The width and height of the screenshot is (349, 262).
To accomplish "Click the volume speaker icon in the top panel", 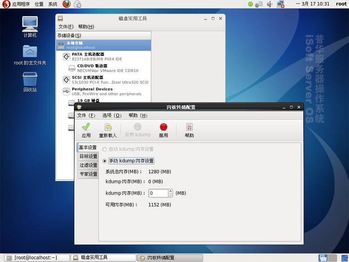I will point(270,4).
